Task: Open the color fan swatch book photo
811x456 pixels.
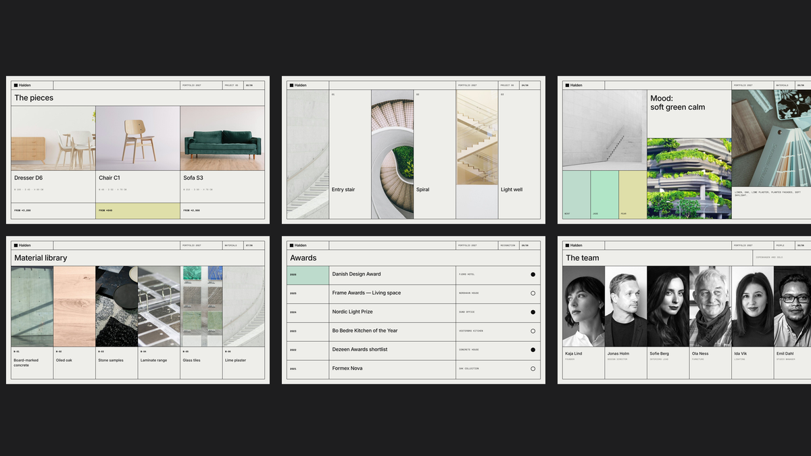Action: pos(771,138)
